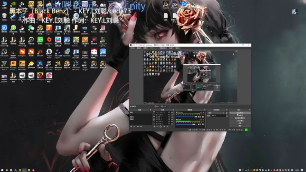Screen dimensions: 306x172
Task: Launch the League of Legends shortcut
Action: click(103, 42)
